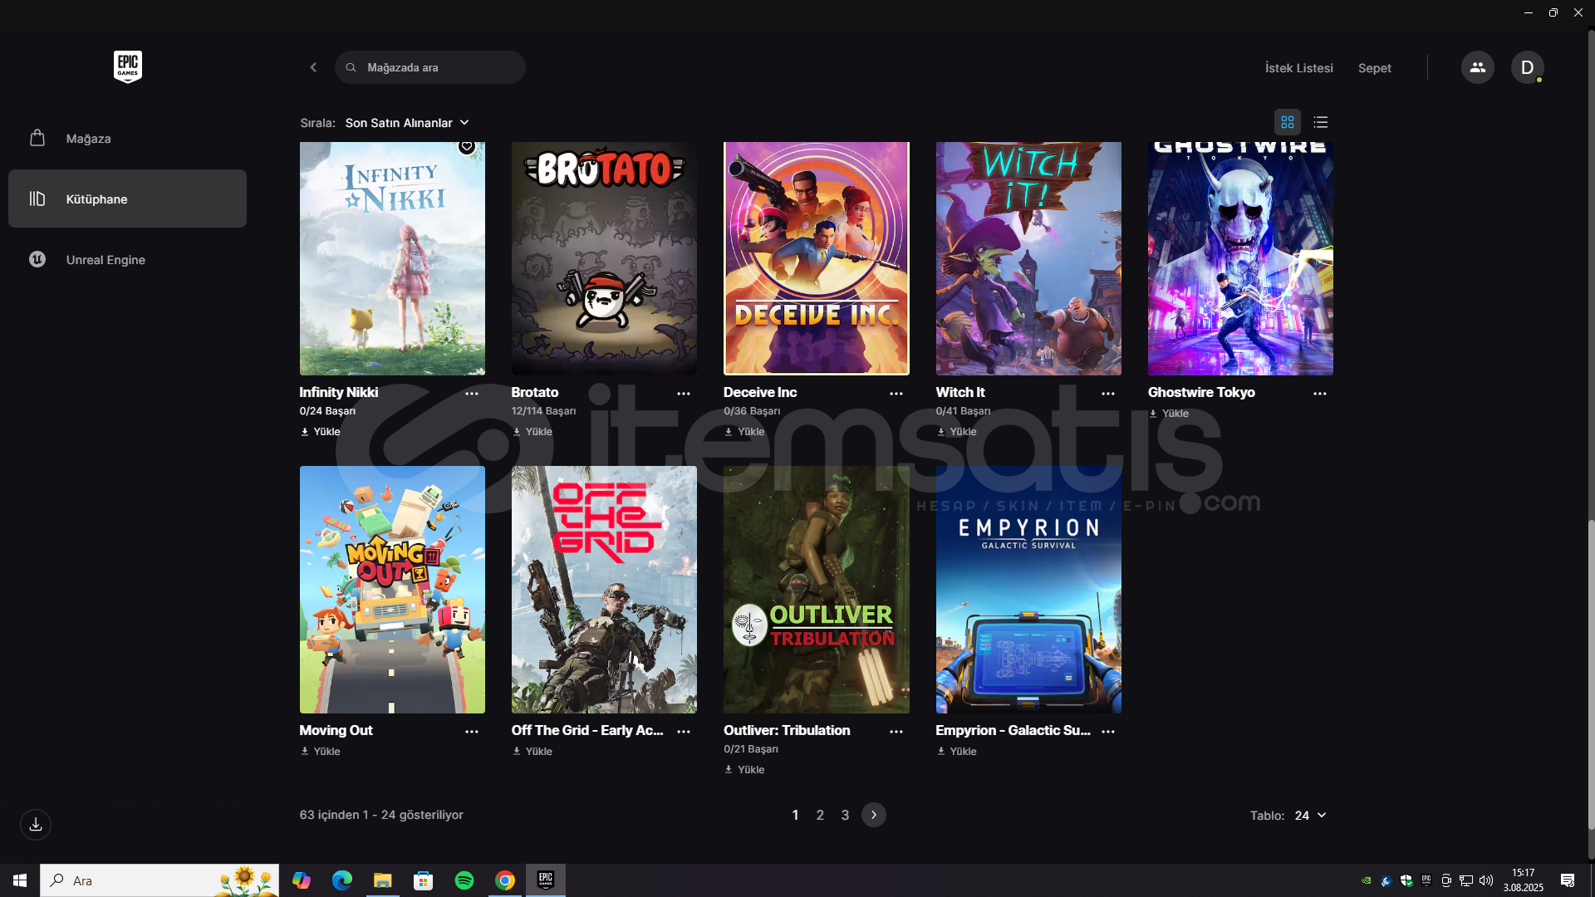
Task: Open Microsoft Store from taskbar
Action: tap(424, 880)
